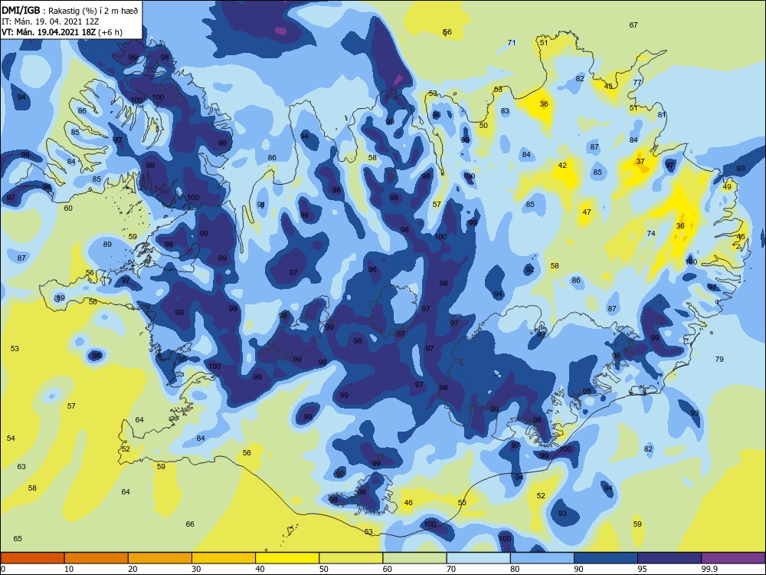Click the map value 81
Image resolution: width=766 pixels, height=575 pixels.
coord(662,115)
